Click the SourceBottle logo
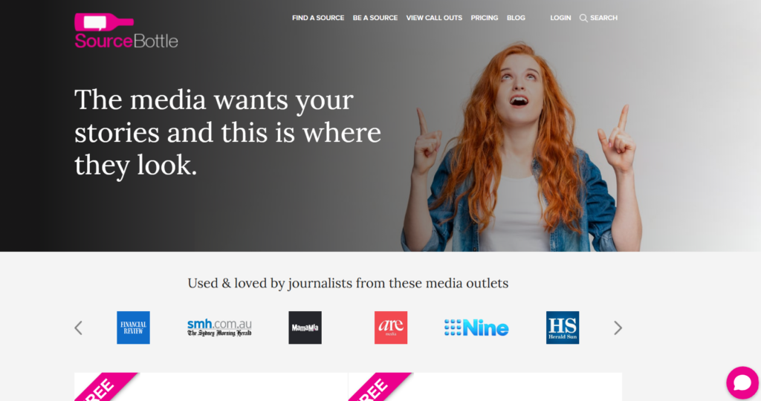The image size is (761, 401). coord(126,31)
